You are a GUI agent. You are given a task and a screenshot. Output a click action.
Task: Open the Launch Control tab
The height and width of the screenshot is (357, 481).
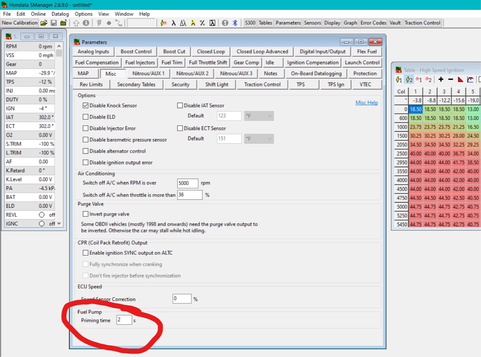tap(362, 62)
